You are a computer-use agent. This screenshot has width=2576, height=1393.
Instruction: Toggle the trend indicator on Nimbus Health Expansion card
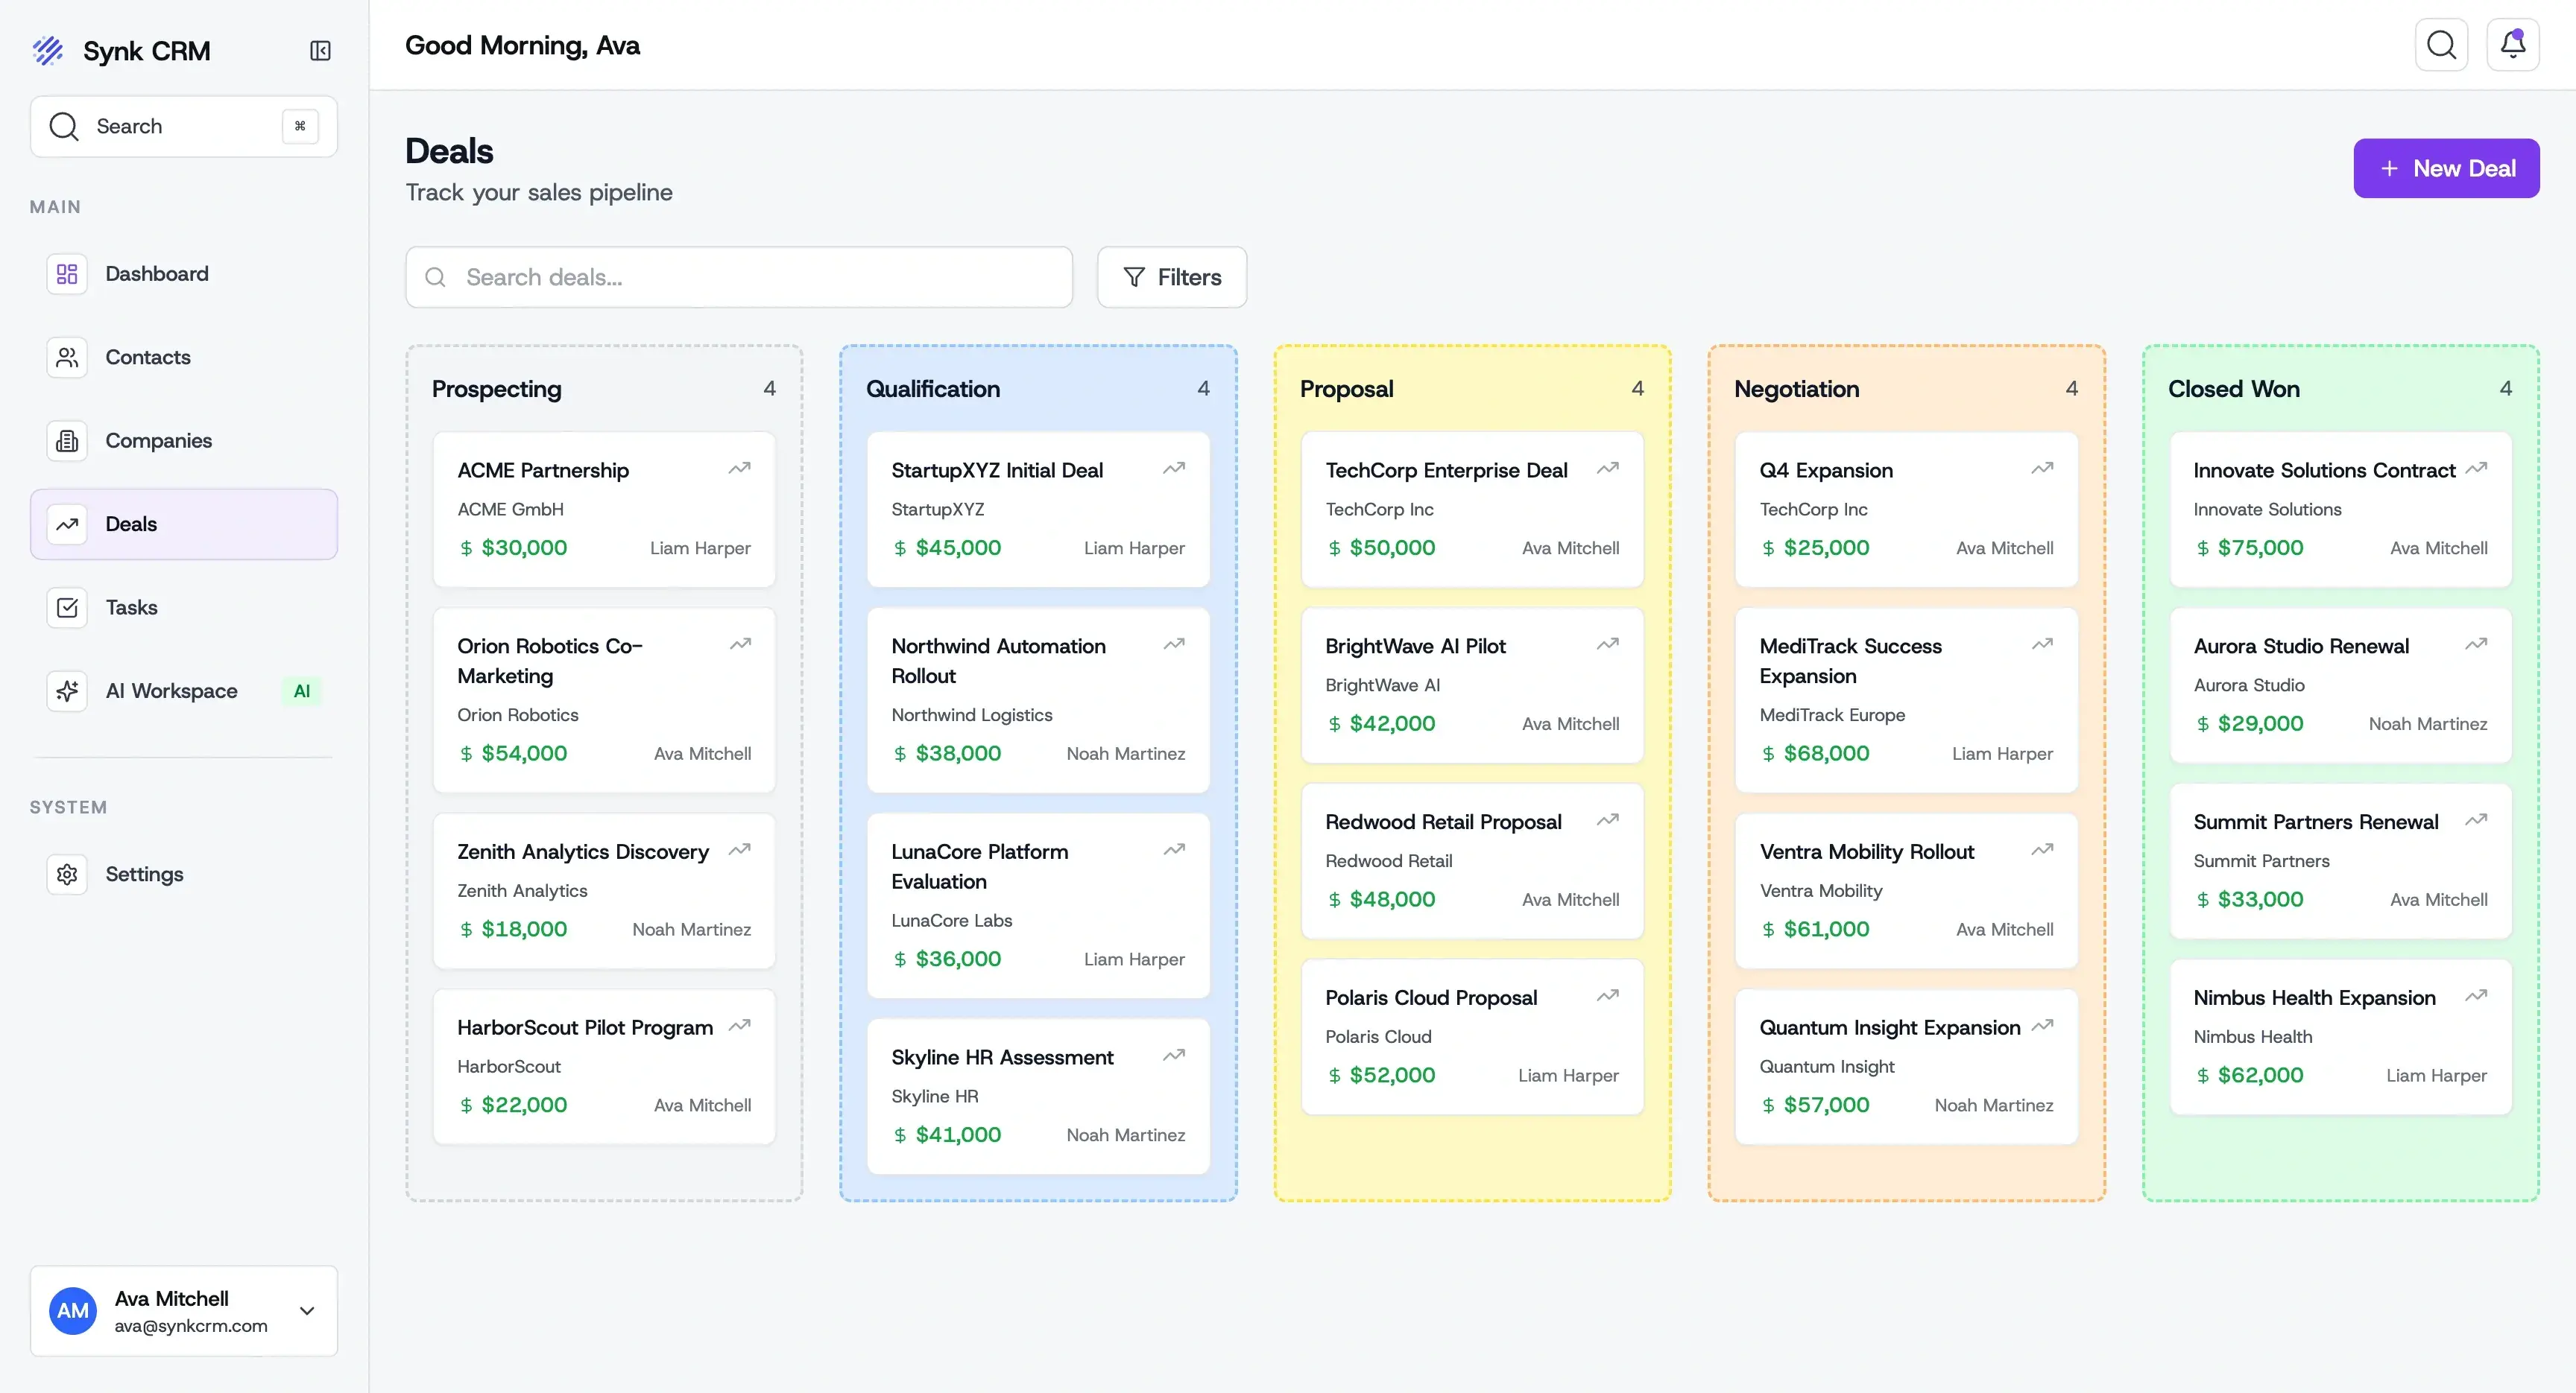tap(2476, 995)
